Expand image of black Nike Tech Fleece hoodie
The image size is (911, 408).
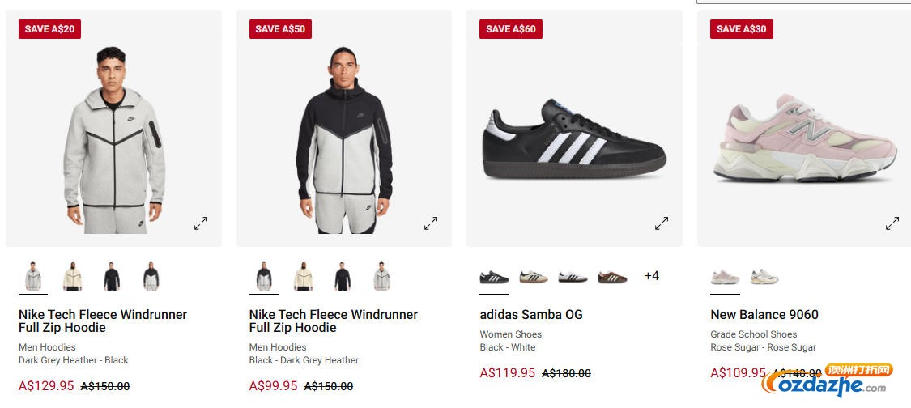431,223
